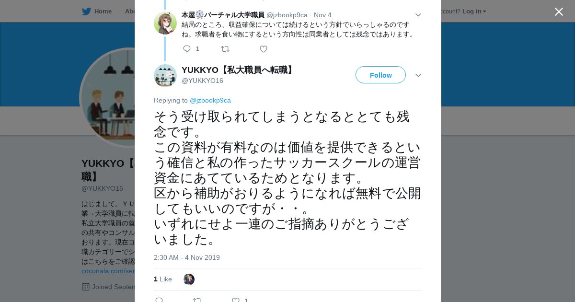
Task: View the profile of the user who liked
Action: point(189,279)
